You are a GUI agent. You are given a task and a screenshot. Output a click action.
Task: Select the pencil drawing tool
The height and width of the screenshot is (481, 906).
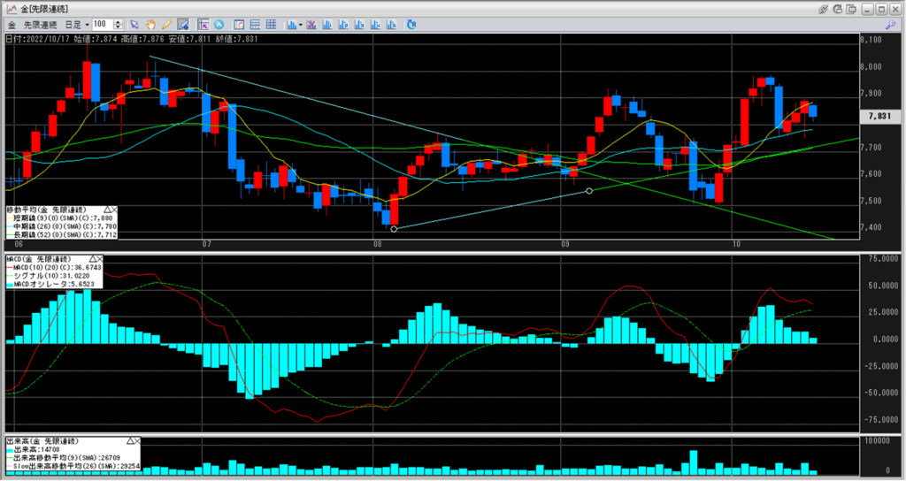(x=167, y=25)
